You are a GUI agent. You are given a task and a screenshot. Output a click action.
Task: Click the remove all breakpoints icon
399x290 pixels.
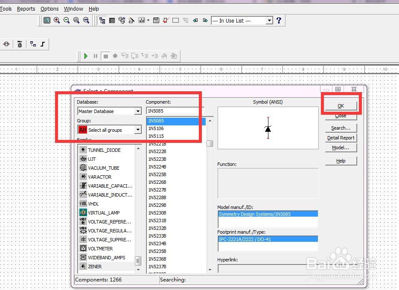[x=174, y=56]
